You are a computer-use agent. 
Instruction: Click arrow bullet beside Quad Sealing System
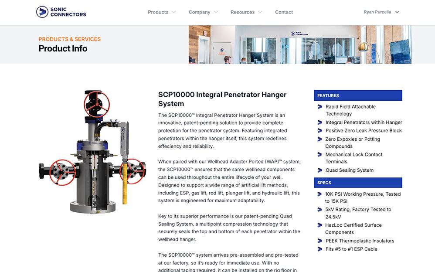click(319, 170)
